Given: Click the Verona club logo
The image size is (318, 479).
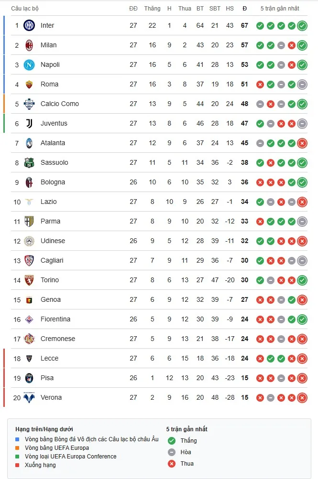Looking at the screenshot, I should [29, 397].
